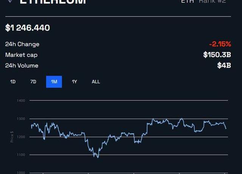The width and height of the screenshot is (242, 174).
Task: Show the ALL time price history
Action: pos(96,82)
